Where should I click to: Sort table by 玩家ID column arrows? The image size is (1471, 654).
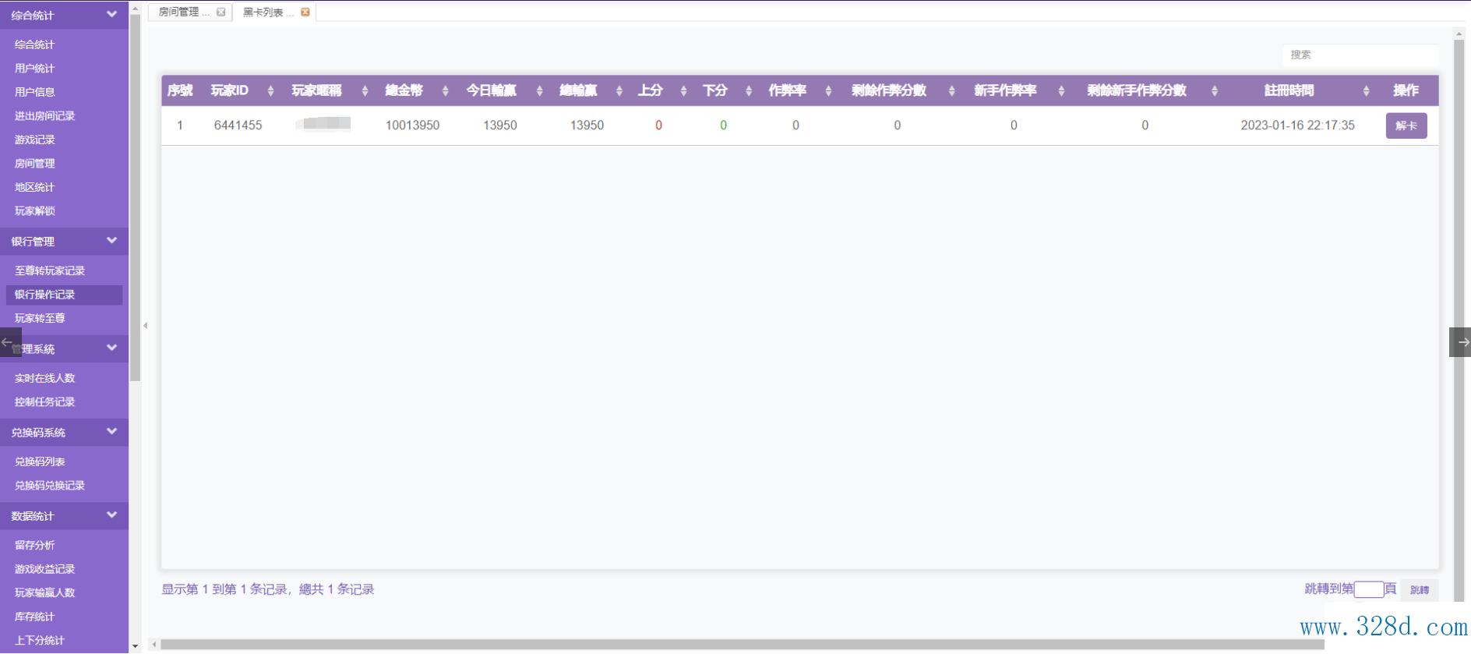pyautogui.click(x=270, y=91)
